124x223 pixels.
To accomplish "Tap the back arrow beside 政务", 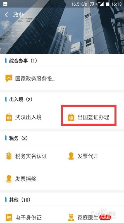I will tap(6, 15).
